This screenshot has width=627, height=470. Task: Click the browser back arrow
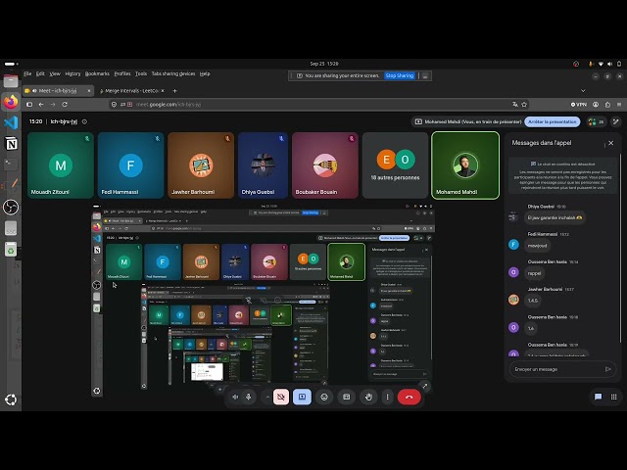[x=41, y=105]
